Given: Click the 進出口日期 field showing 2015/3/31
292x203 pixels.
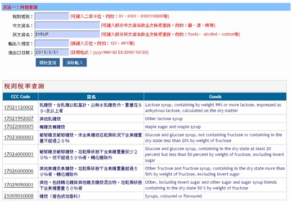Looking at the screenshot, I should click(52, 52).
